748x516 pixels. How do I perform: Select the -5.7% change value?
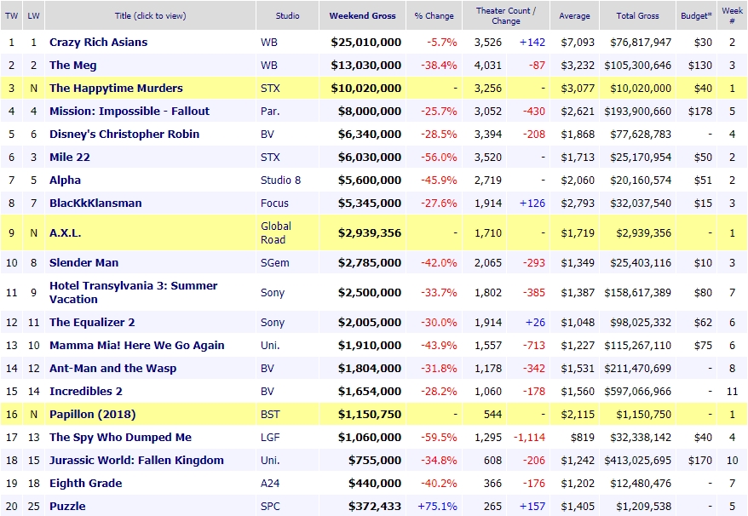pyautogui.click(x=442, y=42)
